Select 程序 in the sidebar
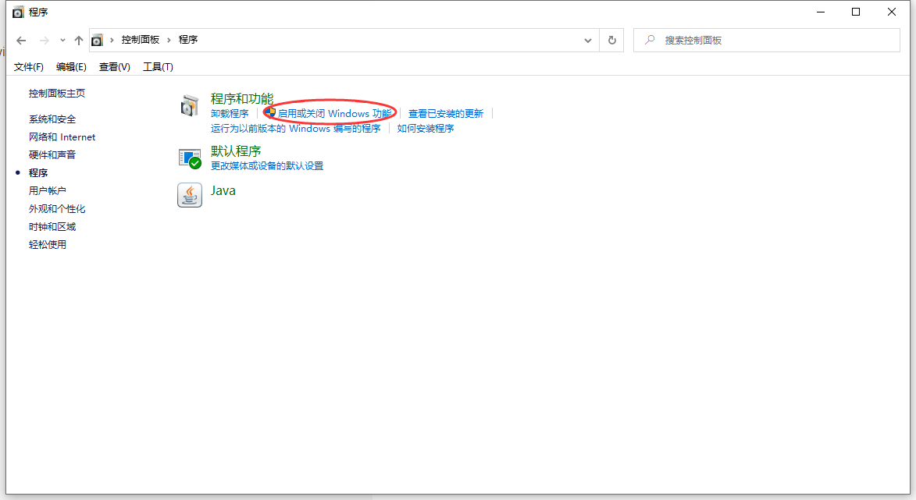Image resolution: width=916 pixels, height=500 pixels. pyautogui.click(x=38, y=172)
